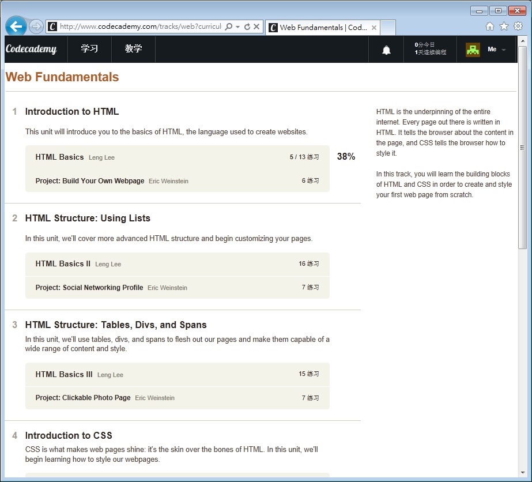Expand the Me account dropdown
Viewport: 532px width, 482px height.
point(496,50)
